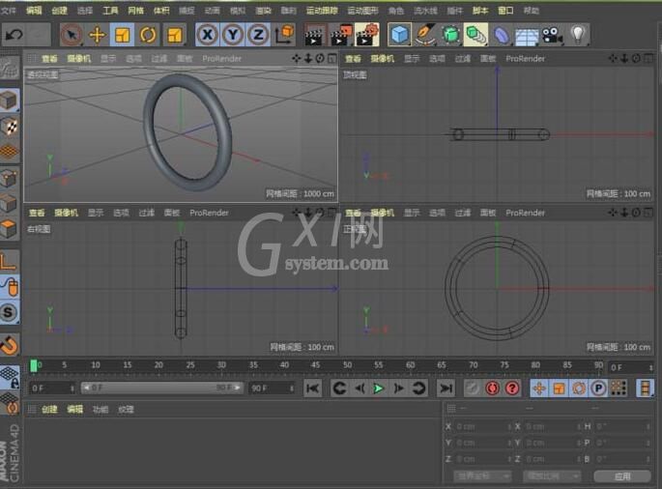
Task: Open the 脚本 menu
Action: (x=480, y=10)
